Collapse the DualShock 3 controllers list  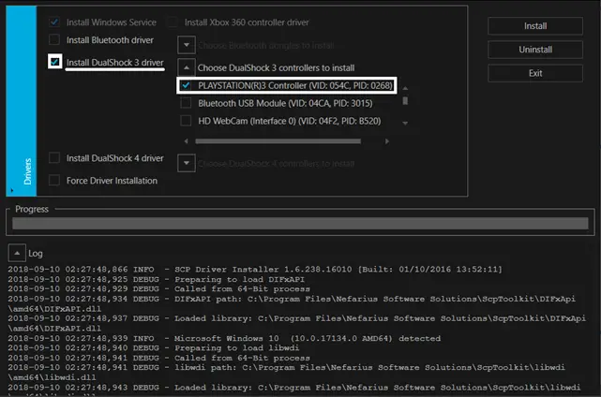coord(187,67)
